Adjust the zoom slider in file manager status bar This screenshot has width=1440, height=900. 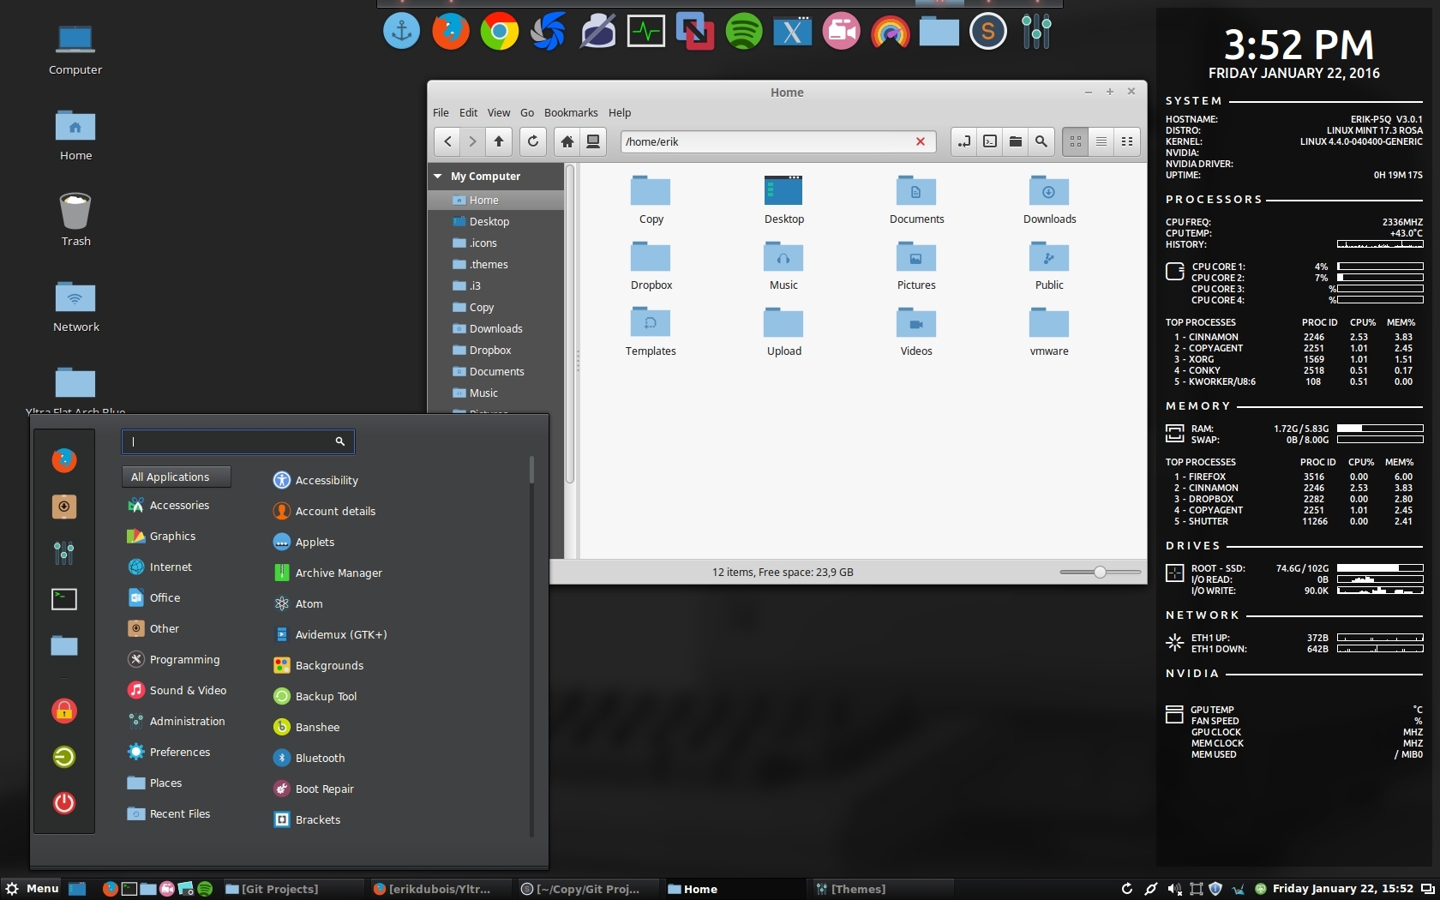click(1100, 572)
